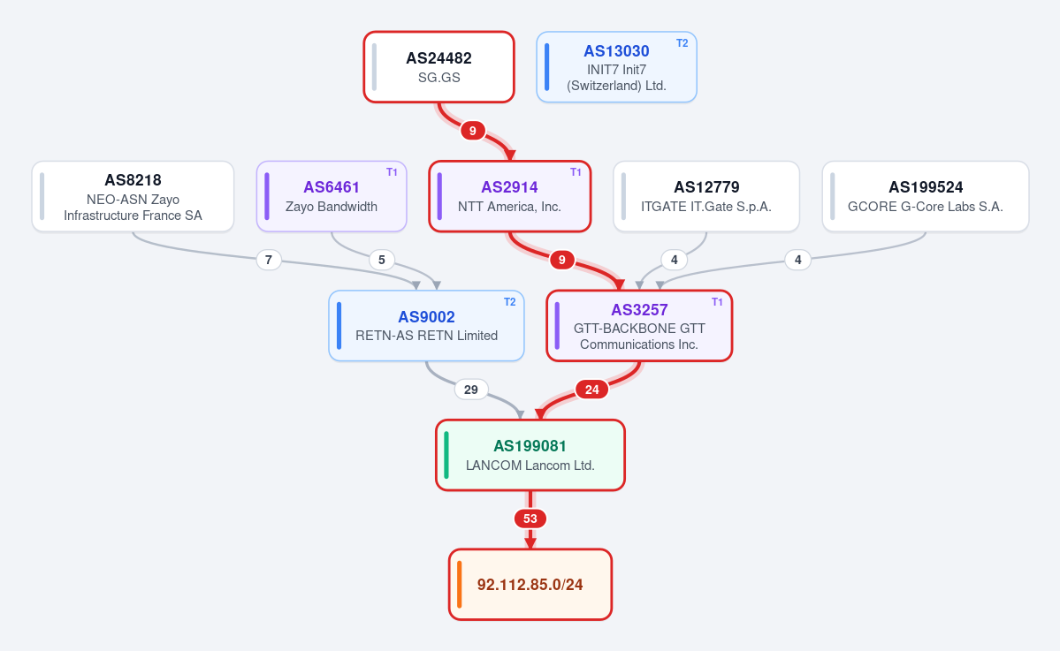Click the red 24 edge count badge
The width and height of the screenshot is (1060, 651).
click(591, 390)
